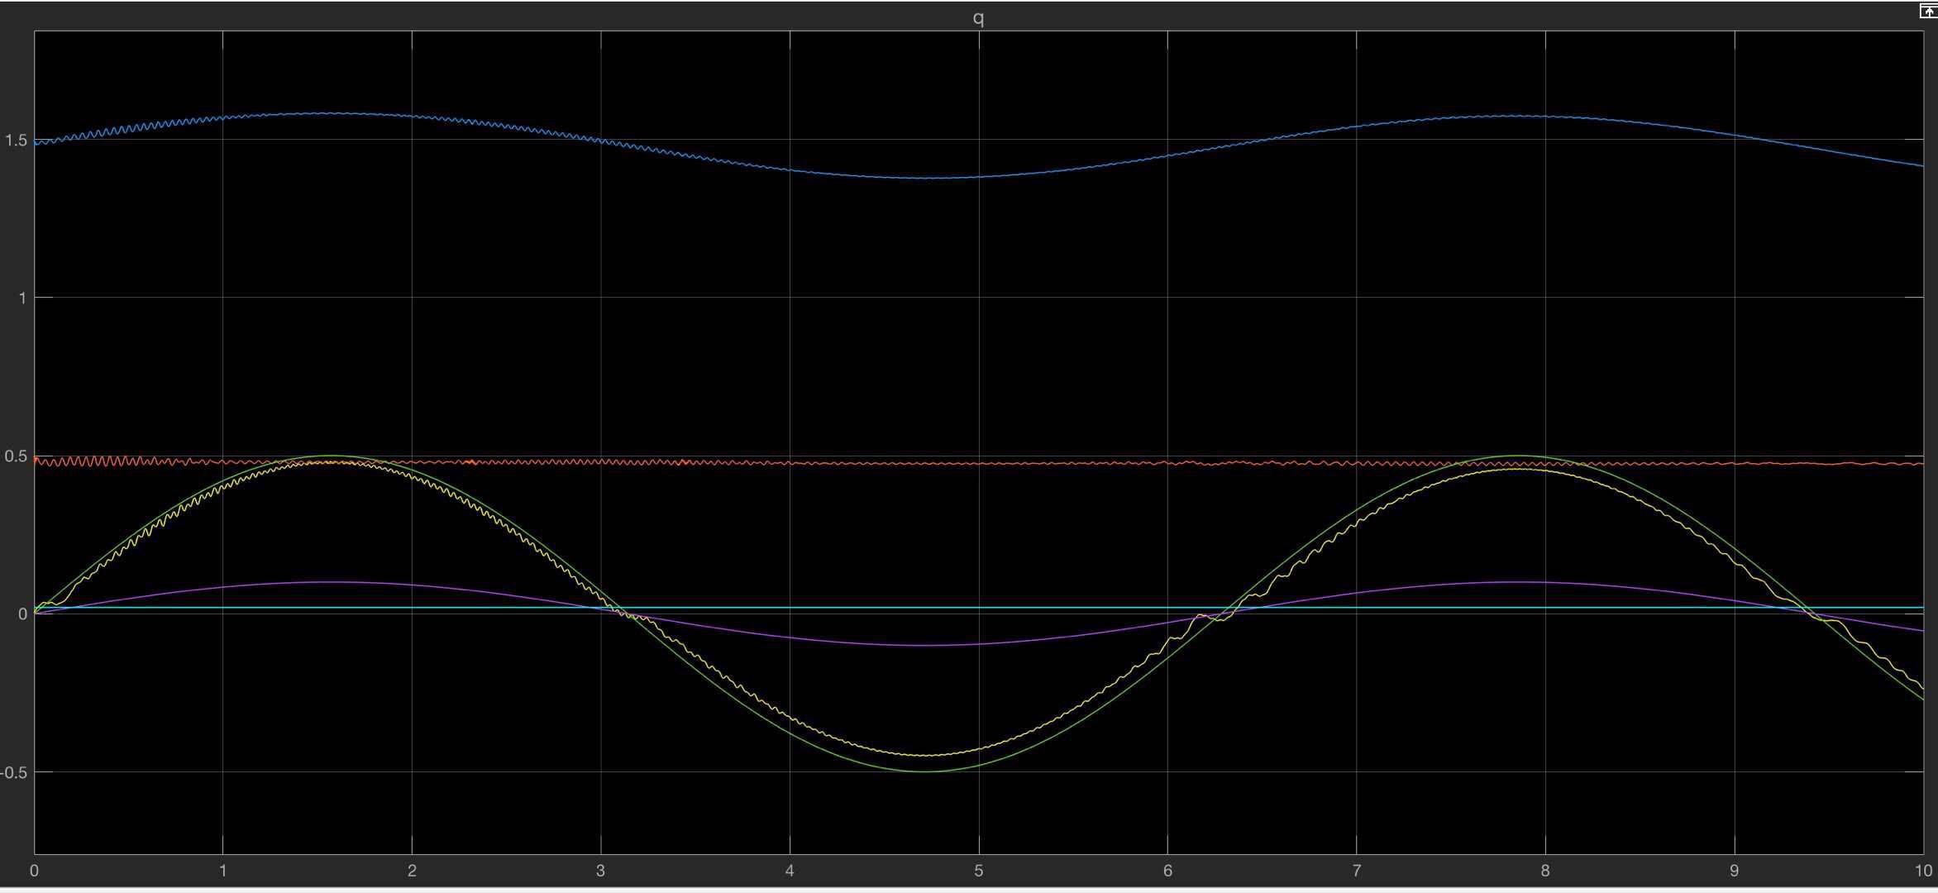
Task: Click the x-axis tick label 2
Action: click(x=412, y=871)
